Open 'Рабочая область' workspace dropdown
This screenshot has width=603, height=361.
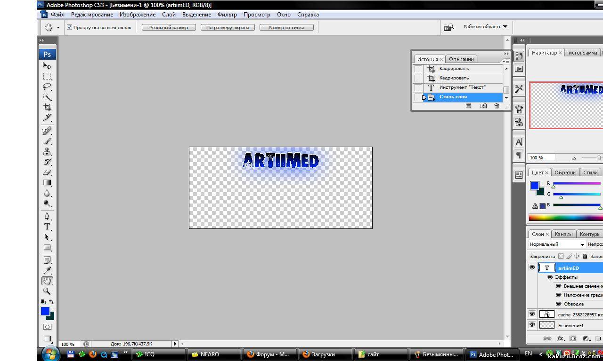(x=485, y=27)
